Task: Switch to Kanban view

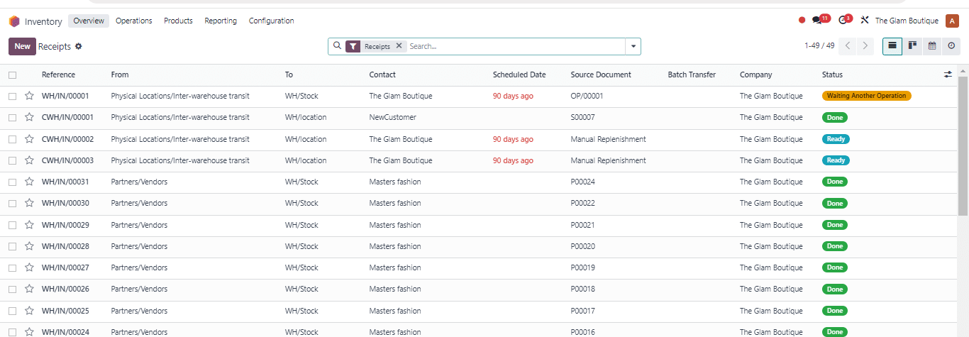Action: 912,46
